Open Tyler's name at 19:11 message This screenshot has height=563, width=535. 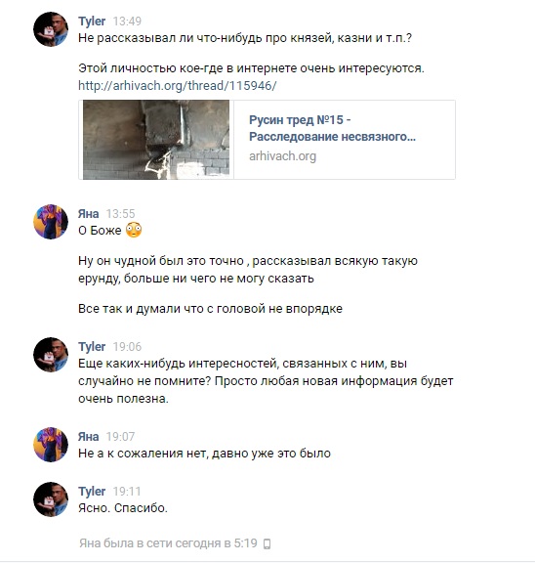pos(92,492)
